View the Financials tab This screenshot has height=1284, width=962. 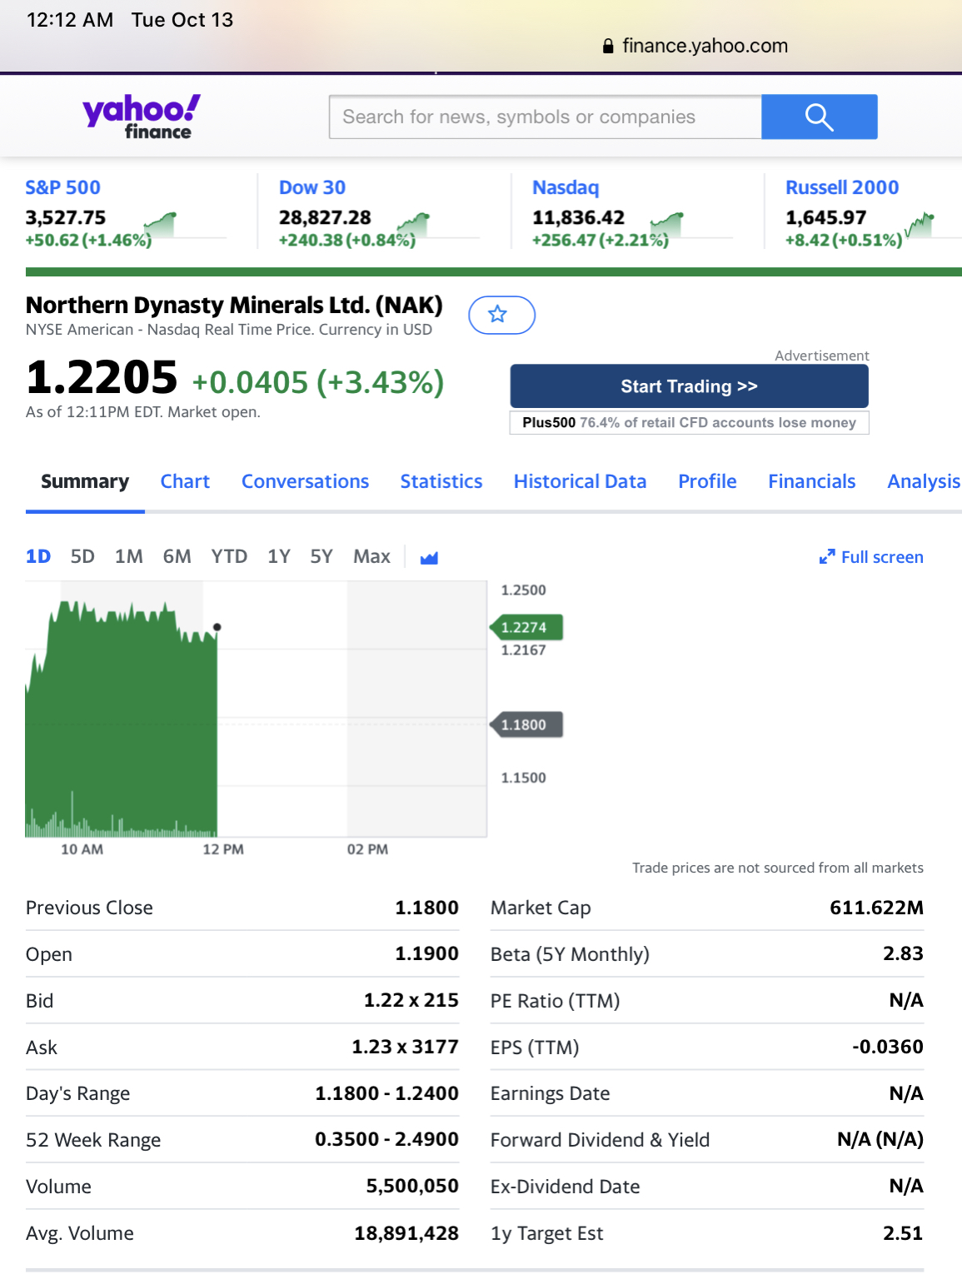[811, 481]
